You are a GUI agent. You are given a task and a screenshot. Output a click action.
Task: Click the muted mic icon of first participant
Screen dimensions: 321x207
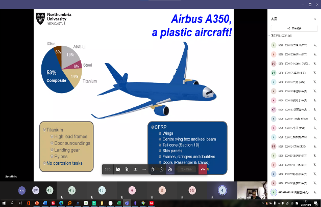315,45
